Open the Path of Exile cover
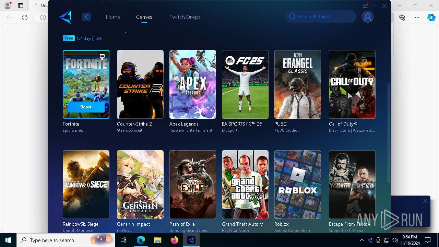Viewport: 439px width, 247px height. pyautogui.click(x=193, y=185)
